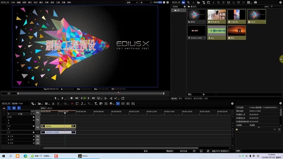283x159 pixels.
Task: Mute audio track 3 A speaker icon
Action: pyautogui.click(x=33, y=143)
